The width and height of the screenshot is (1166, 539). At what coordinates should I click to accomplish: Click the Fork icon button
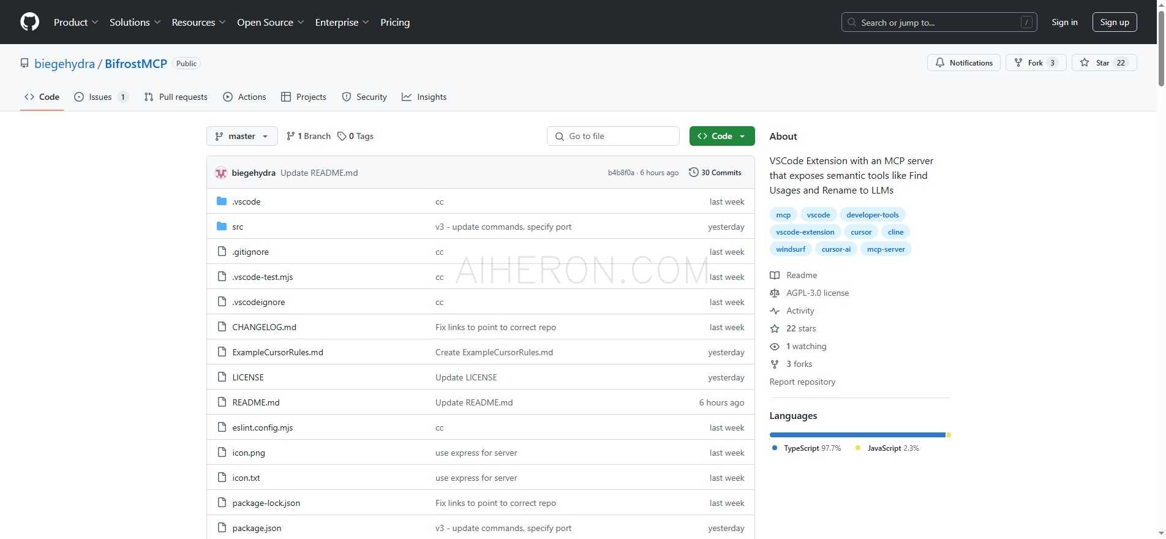pos(1036,62)
